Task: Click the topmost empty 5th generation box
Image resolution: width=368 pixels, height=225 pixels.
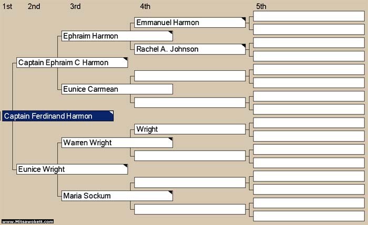Action: (309, 16)
